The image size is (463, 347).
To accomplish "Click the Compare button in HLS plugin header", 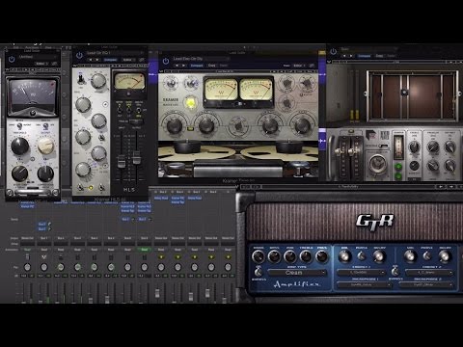I will [110, 60].
